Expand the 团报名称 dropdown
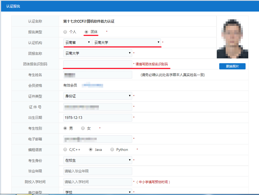This screenshot has width=259, height=195. pyautogui.click(x=98, y=53)
